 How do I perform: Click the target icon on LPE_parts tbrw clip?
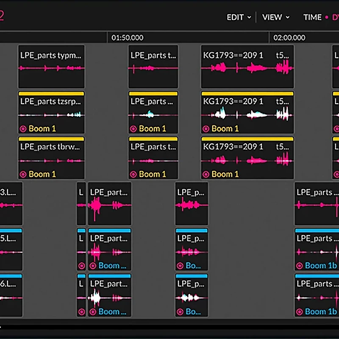(x=23, y=174)
